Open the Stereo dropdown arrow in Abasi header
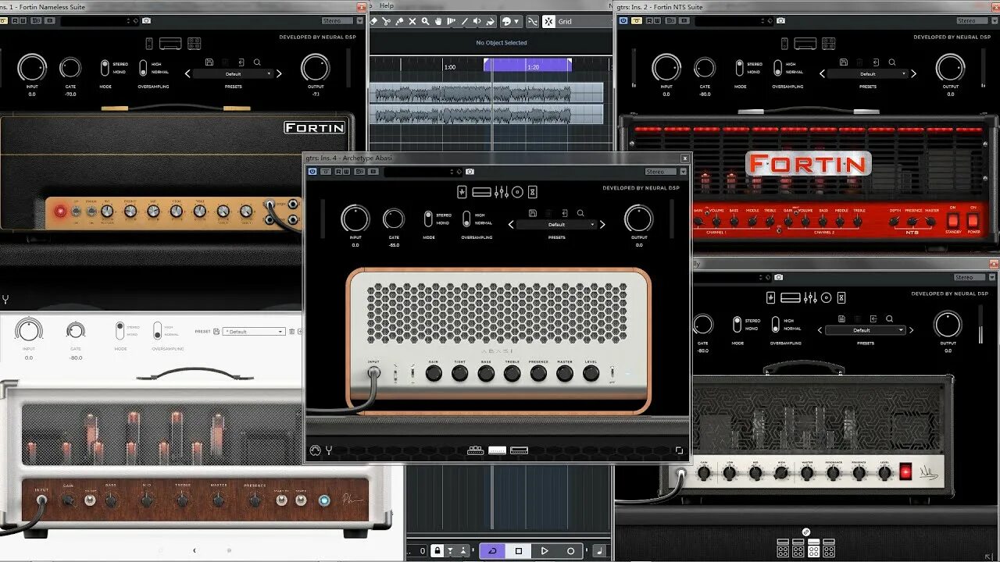Image resolution: width=1000 pixels, height=562 pixels. (684, 172)
